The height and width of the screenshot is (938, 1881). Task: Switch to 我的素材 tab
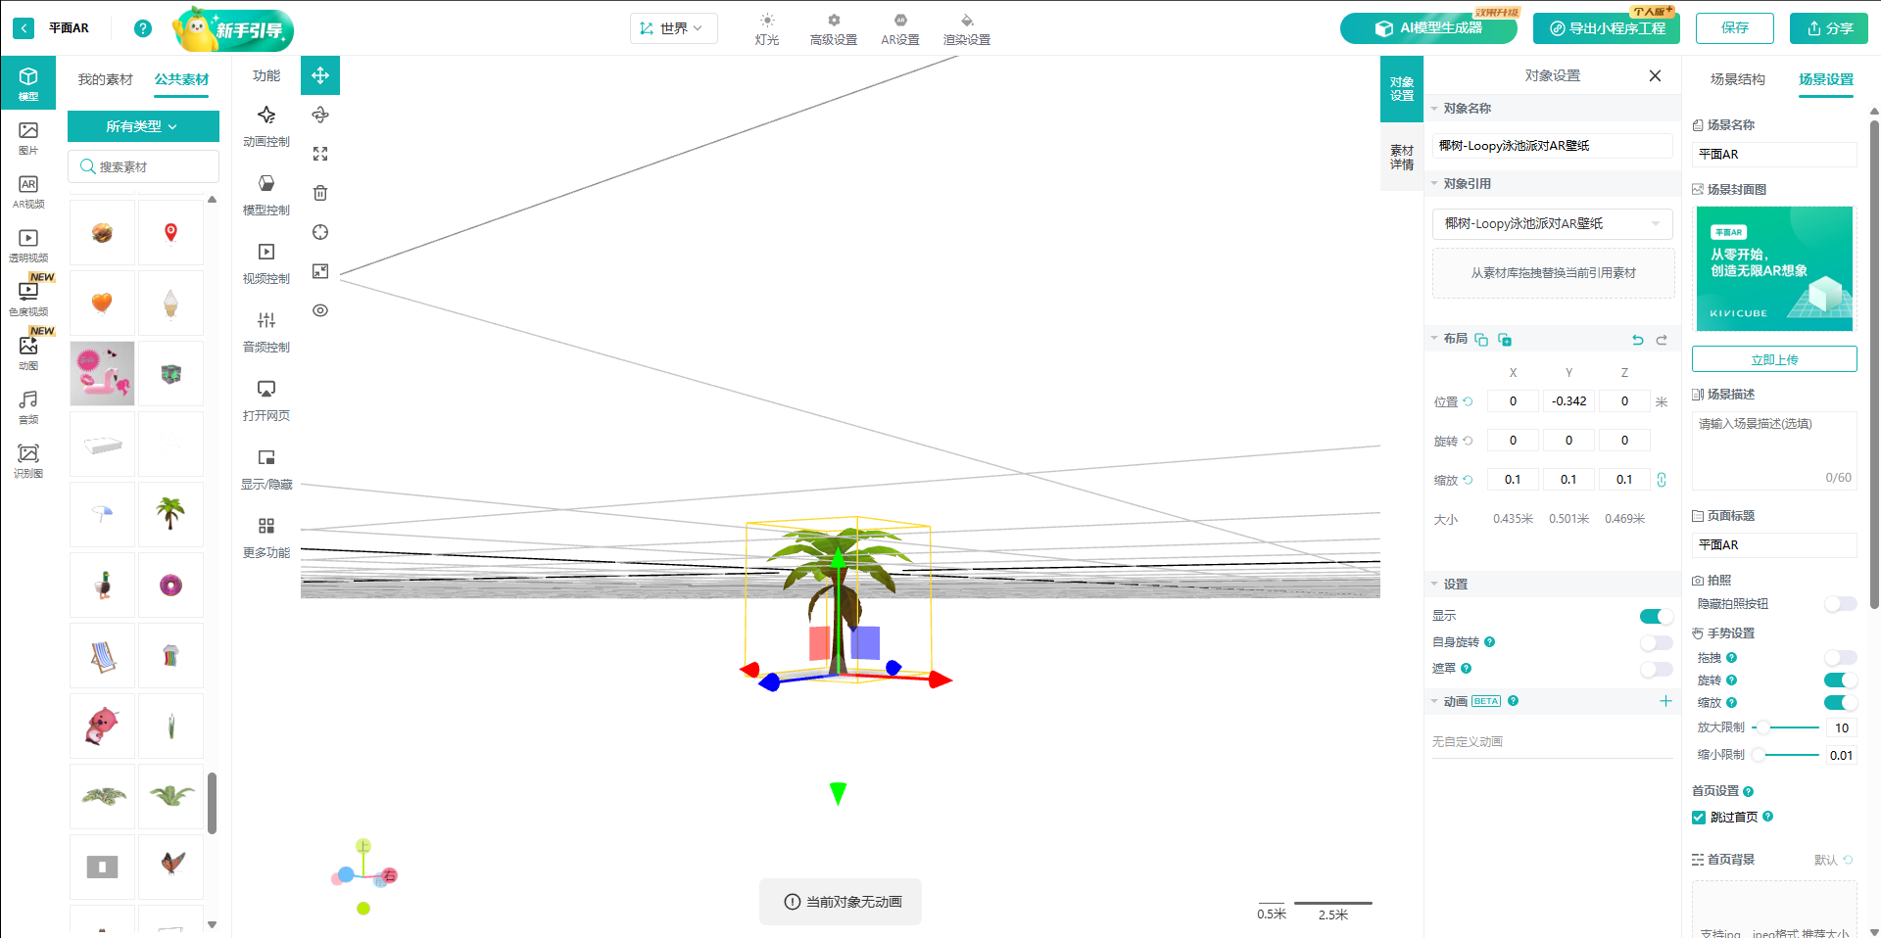105,79
